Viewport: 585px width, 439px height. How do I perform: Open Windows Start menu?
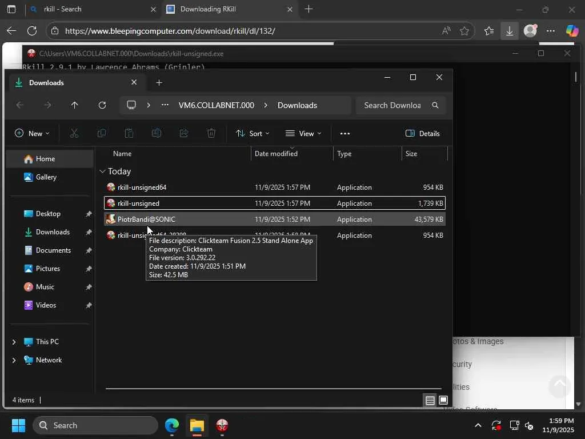[18, 425]
